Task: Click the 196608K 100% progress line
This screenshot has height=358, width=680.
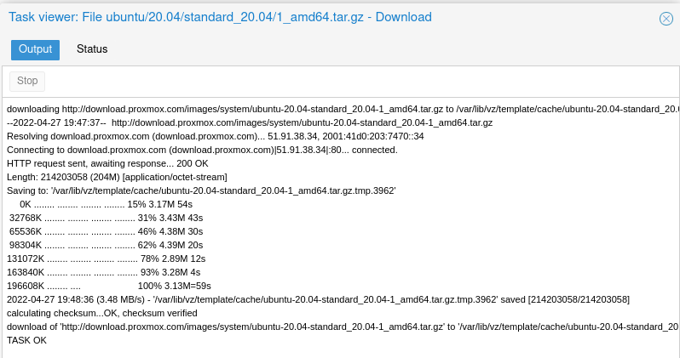Action: coord(108,286)
